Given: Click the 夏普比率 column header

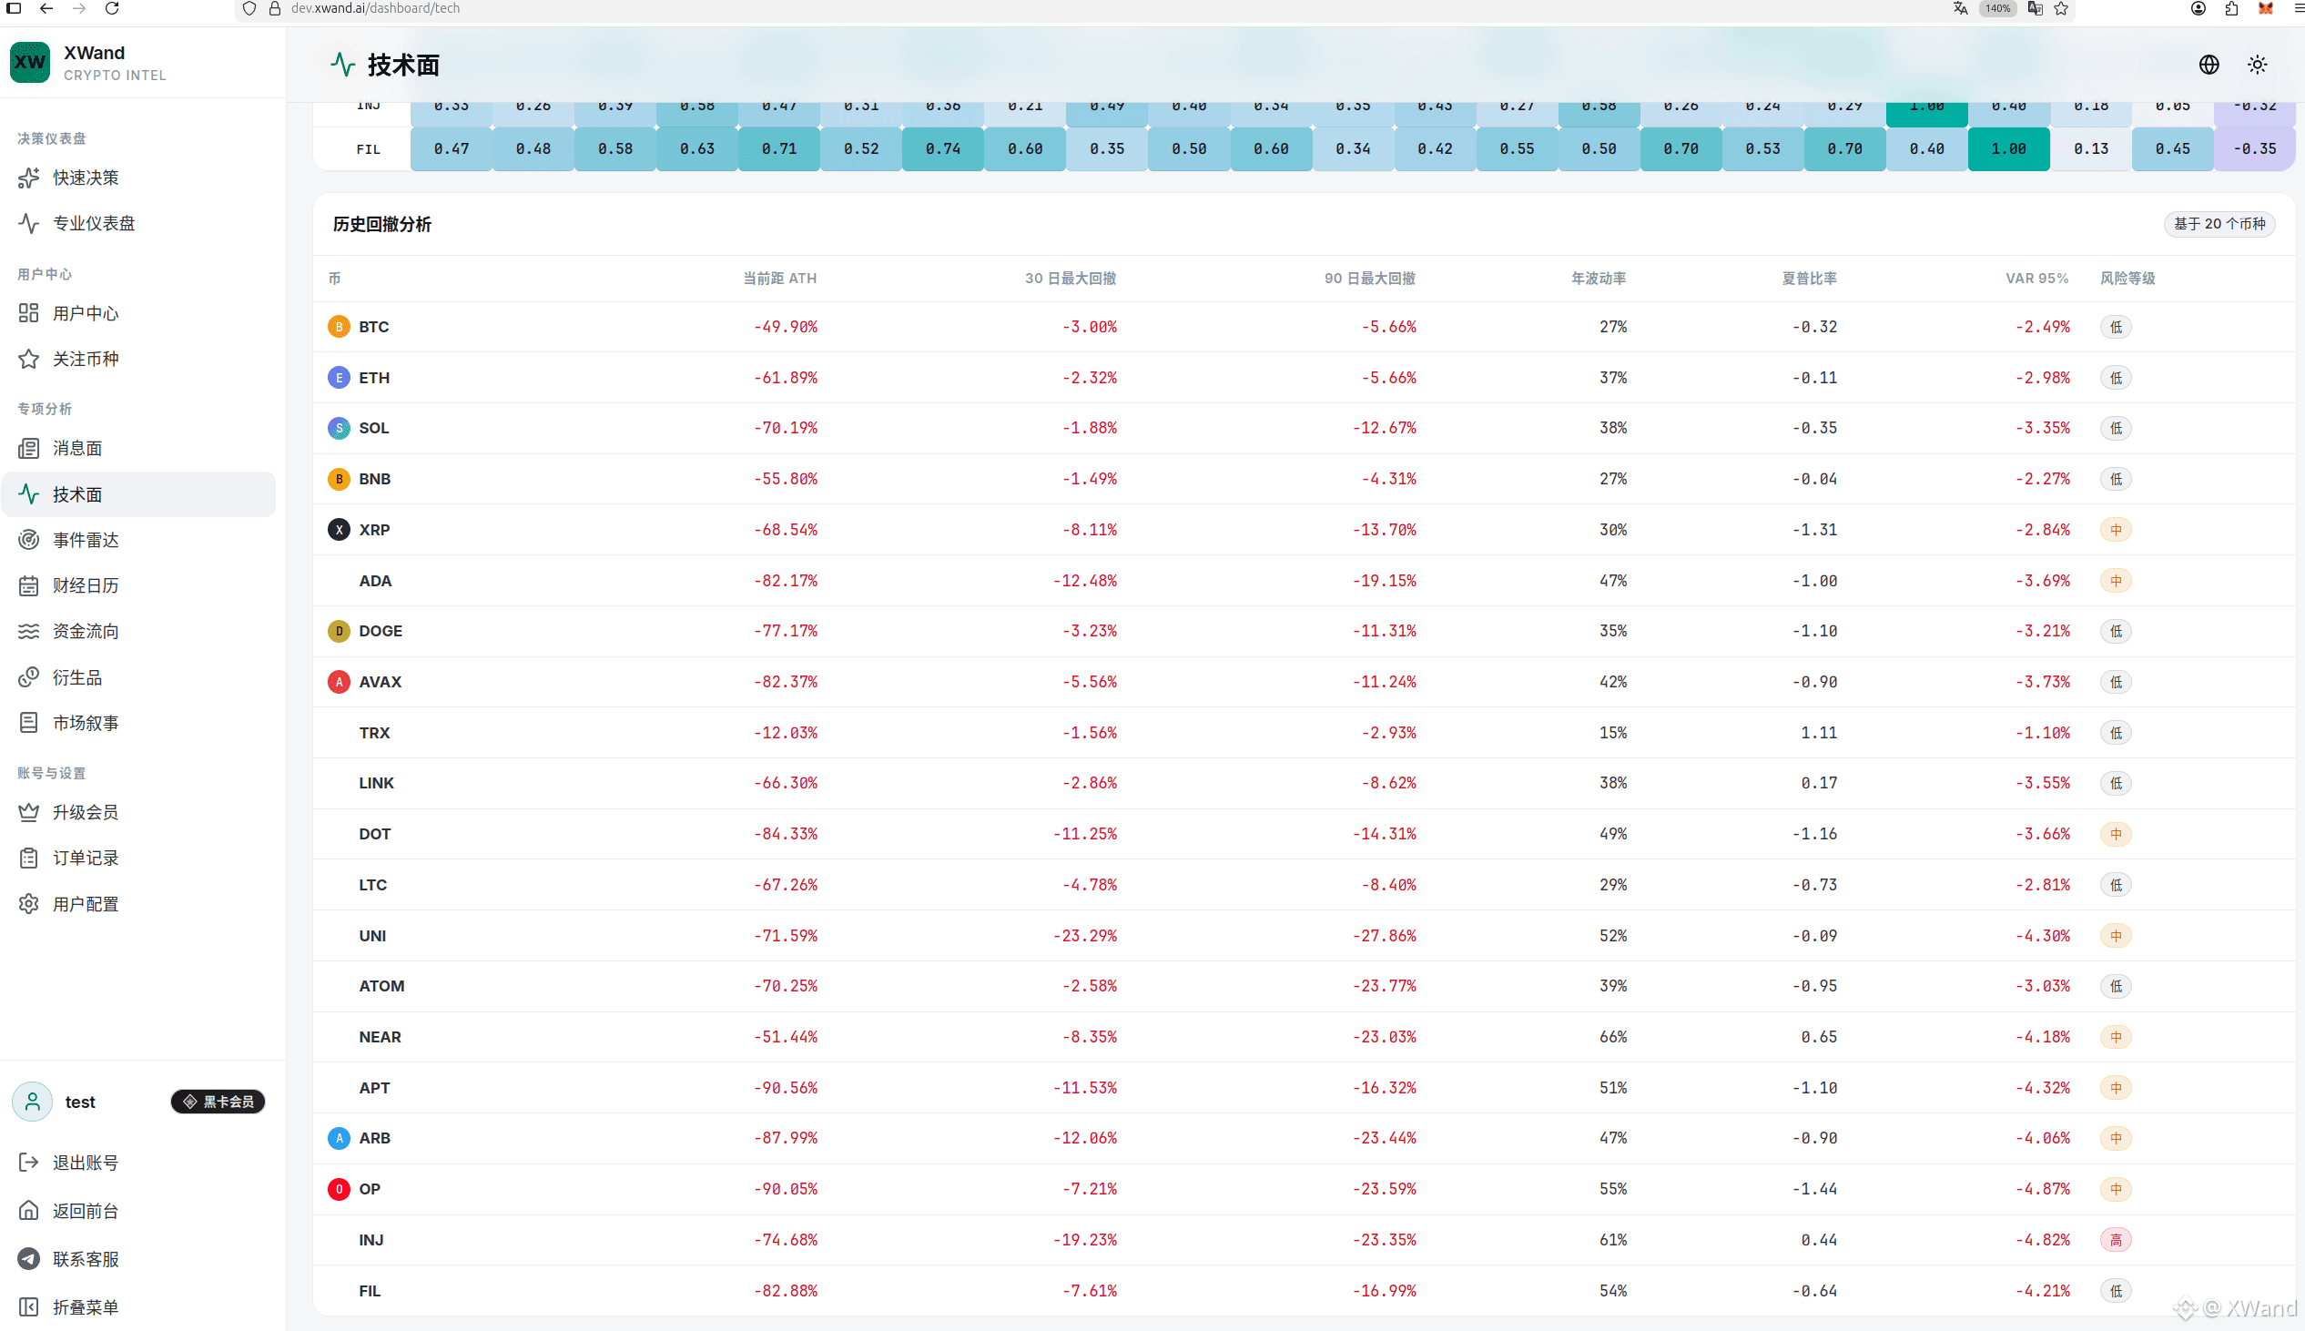Looking at the screenshot, I should (1809, 278).
